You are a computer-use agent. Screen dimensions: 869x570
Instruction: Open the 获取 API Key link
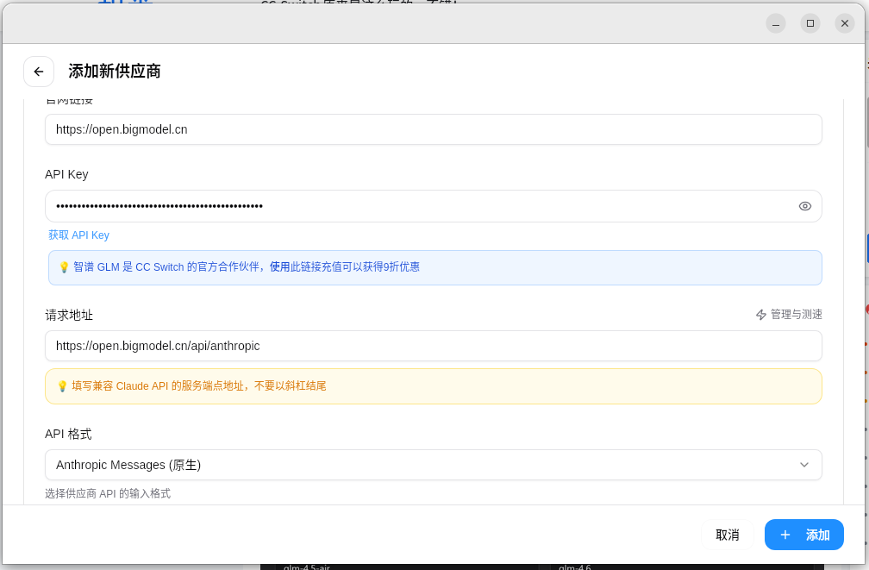point(78,235)
